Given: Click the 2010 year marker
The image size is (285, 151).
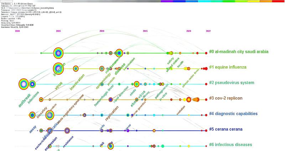Looking at the screenshot, I should pyautogui.click(x=102, y=31).
